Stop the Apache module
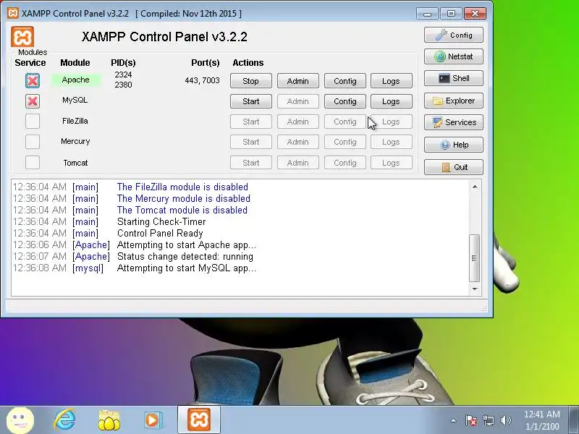This screenshot has width=579, height=434. click(250, 81)
